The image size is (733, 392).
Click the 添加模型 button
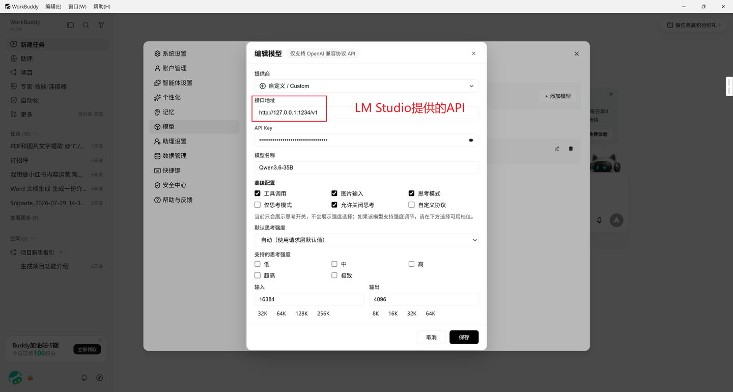pos(557,96)
